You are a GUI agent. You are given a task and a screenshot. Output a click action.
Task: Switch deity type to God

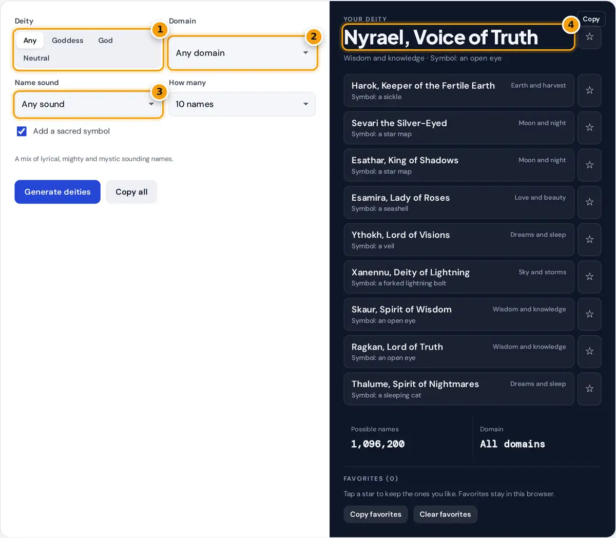105,41
